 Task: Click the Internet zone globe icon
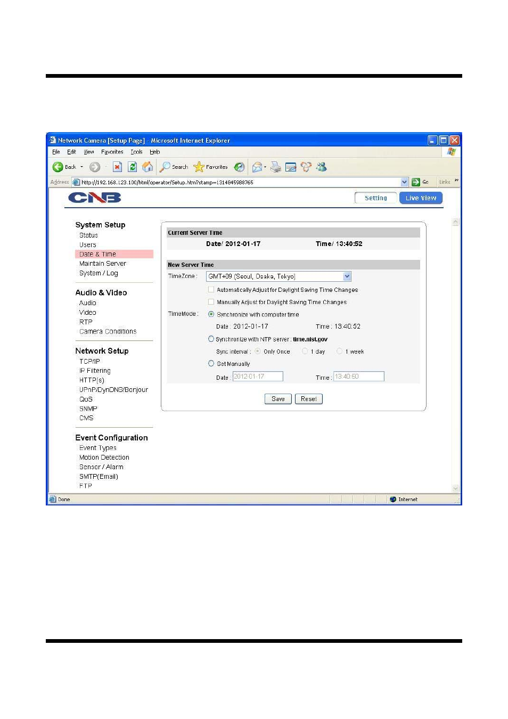pos(393,500)
